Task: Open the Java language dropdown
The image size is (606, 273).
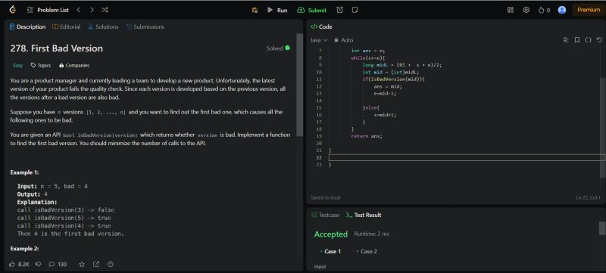Action: pyautogui.click(x=319, y=40)
